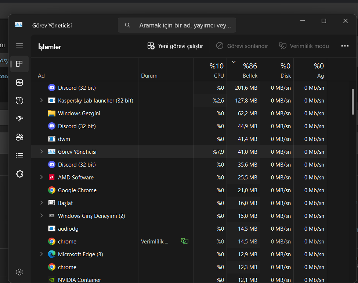358x283 pixels.
Task: Click the Kaspersky Lab launcher icon
Action: [x=52, y=100]
